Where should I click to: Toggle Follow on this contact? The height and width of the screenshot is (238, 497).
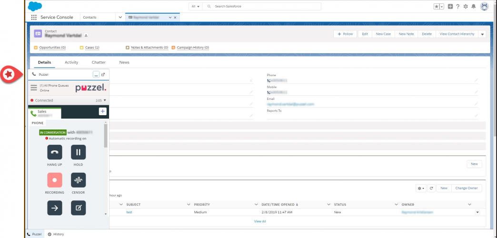point(345,34)
